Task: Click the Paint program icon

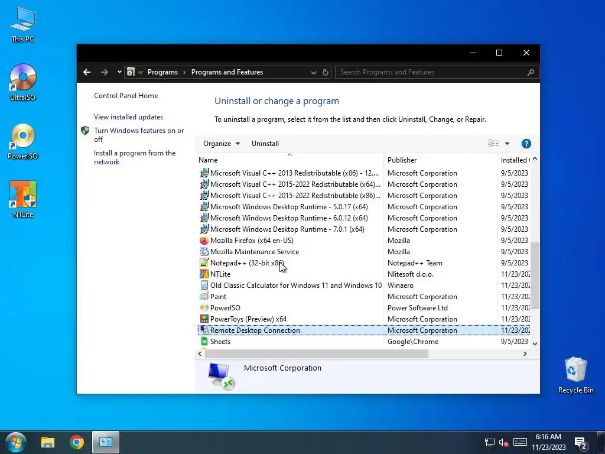Action: (x=204, y=297)
